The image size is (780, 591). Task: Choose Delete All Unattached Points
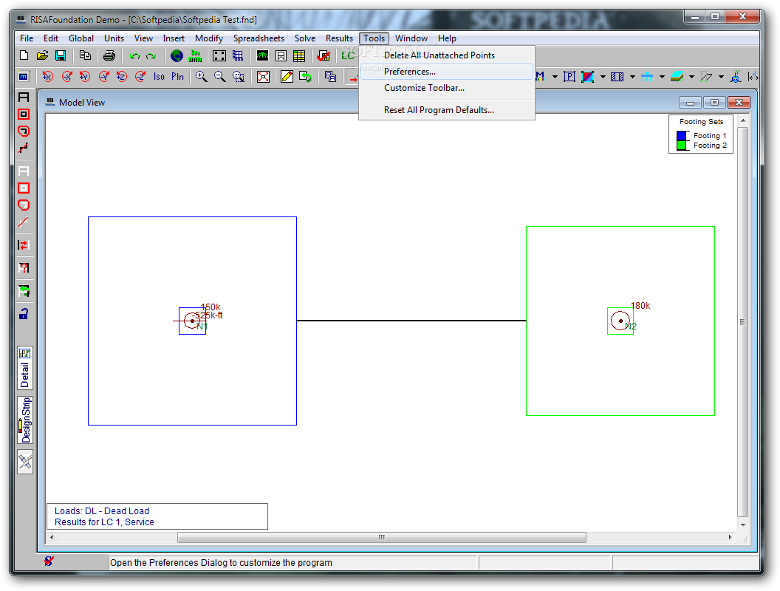447,55
